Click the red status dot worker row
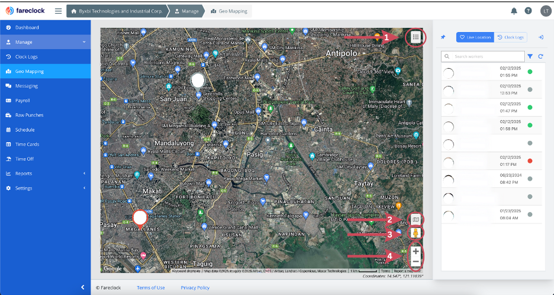554x295 pixels. 491,161
